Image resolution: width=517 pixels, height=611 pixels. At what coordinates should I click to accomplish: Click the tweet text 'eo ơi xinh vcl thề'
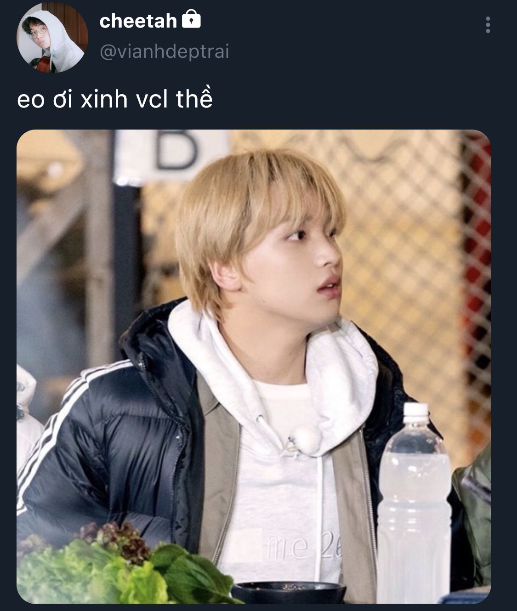[115, 99]
